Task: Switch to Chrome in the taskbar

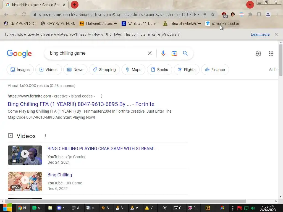Action: pyautogui.click(x=23, y=208)
